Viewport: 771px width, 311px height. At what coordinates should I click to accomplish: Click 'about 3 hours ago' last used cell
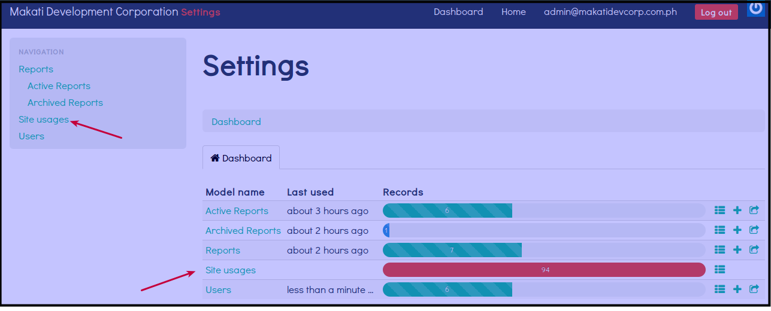328,211
